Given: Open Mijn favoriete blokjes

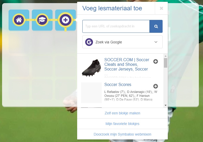Looking at the screenshot, I should (122, 124).
